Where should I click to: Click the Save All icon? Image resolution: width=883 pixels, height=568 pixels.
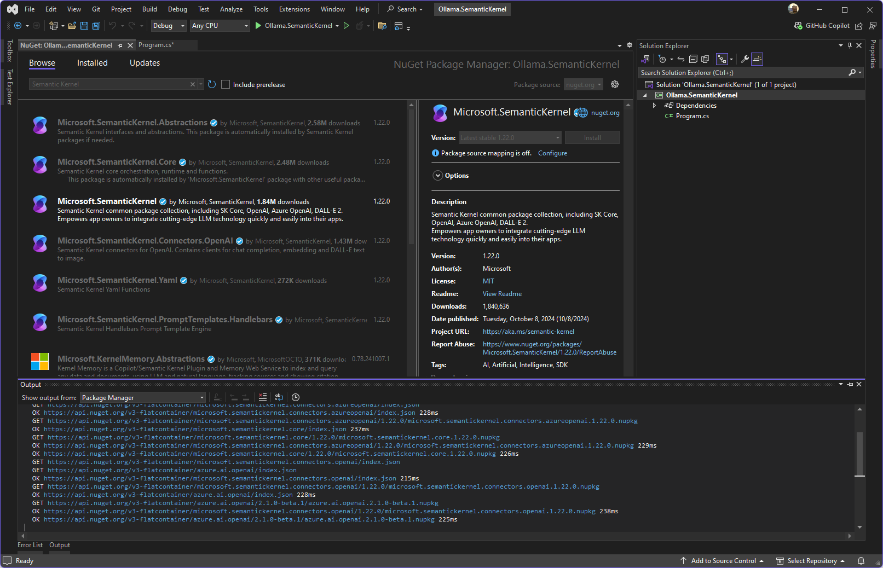coord(96,26)
